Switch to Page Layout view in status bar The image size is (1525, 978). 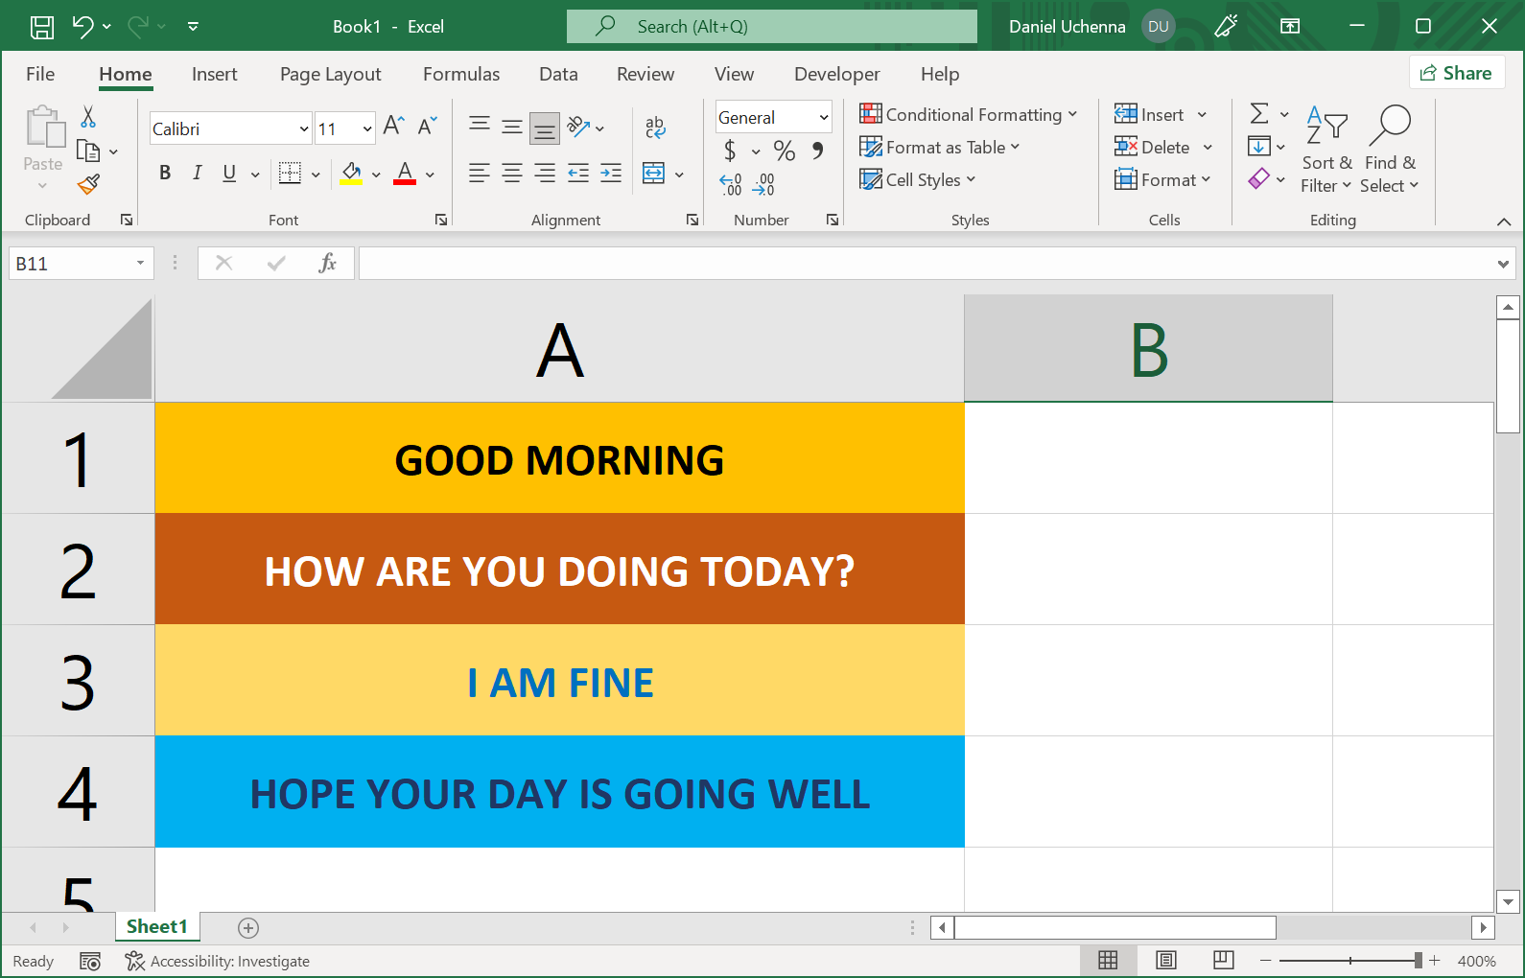(x=1165, y=961)
